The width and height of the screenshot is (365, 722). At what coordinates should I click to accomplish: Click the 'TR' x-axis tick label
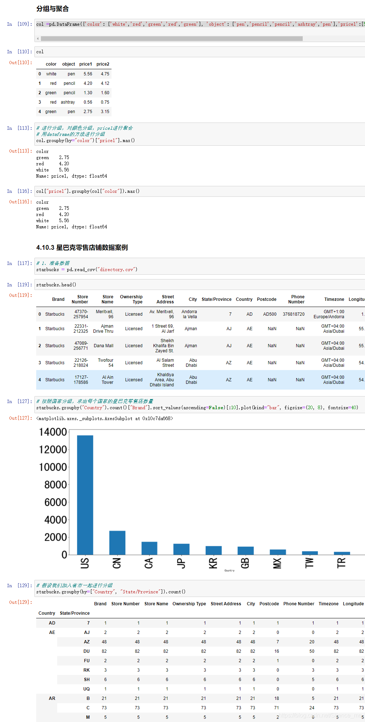tap(341, 563)
